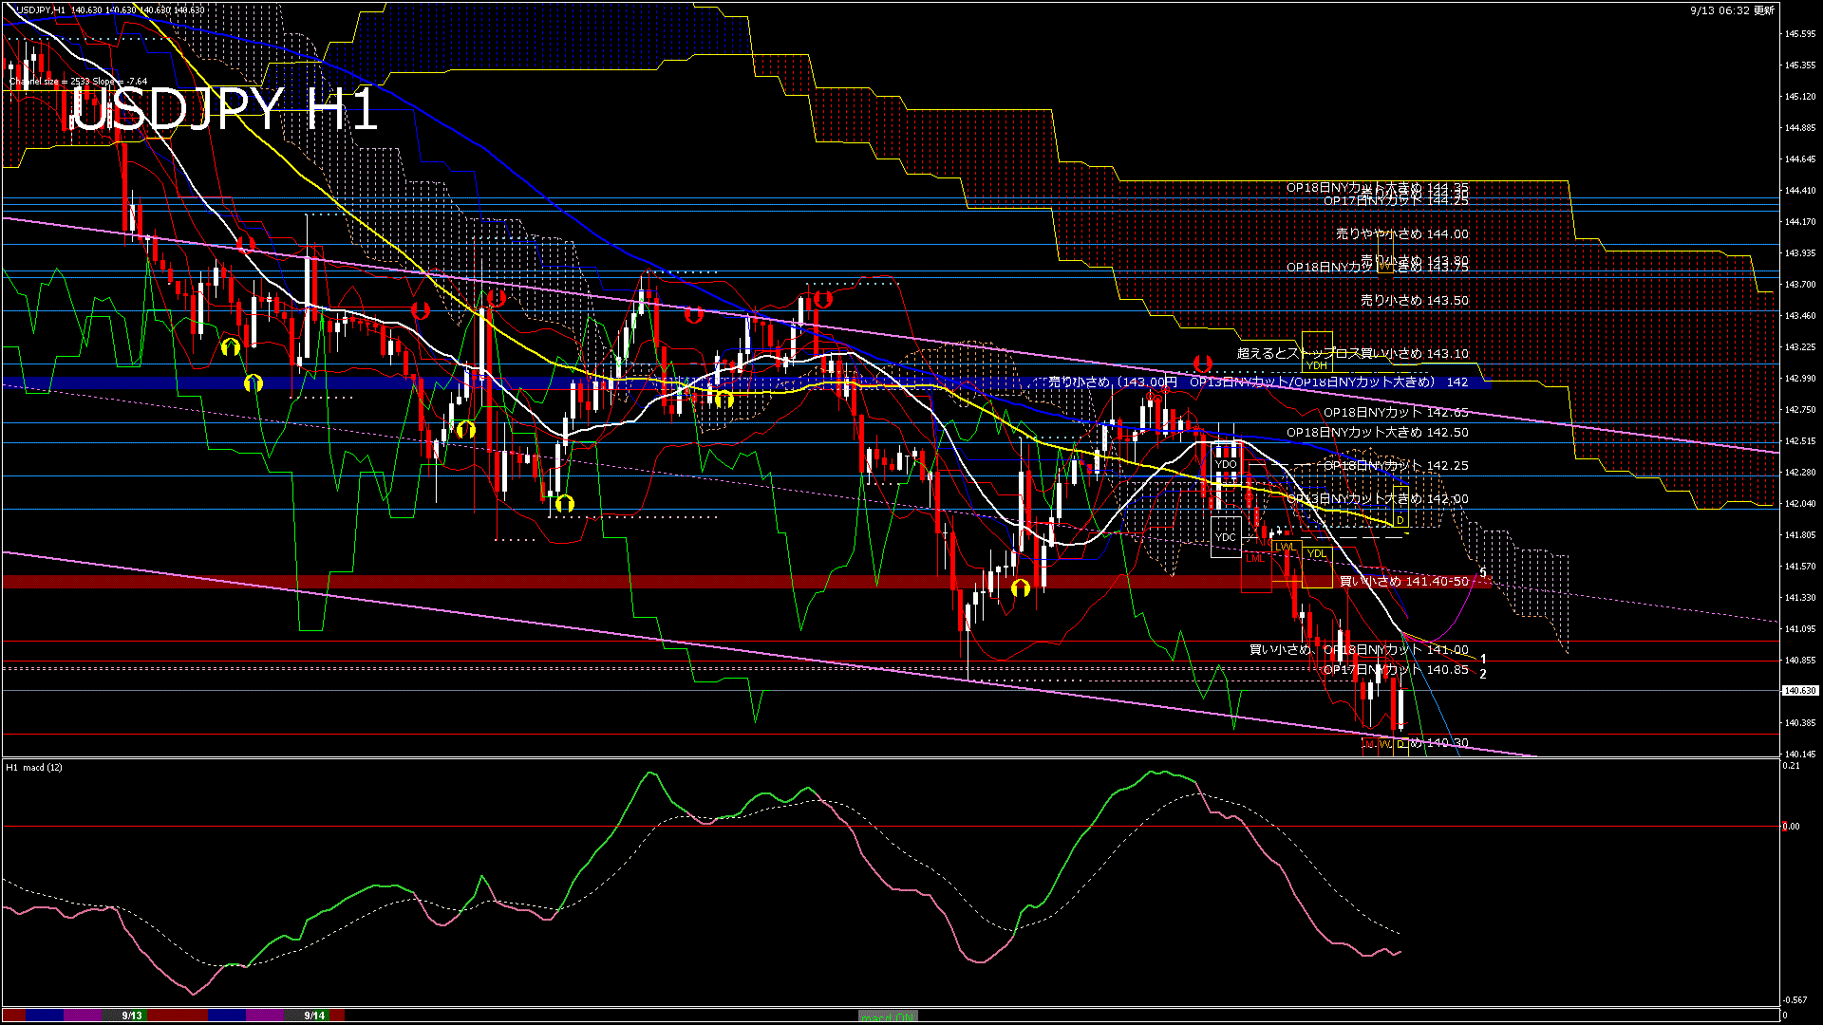Screen dimensions: 1823x1025
Task: Click the YDC marker box
Action: [1226, 537]
